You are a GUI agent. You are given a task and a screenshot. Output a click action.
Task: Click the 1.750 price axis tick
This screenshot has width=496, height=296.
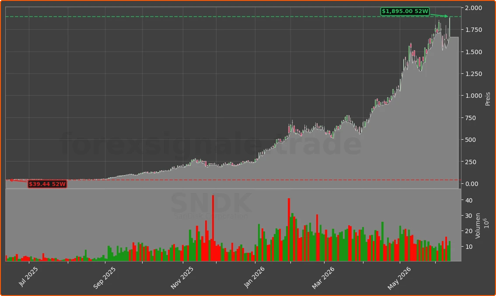474,30
